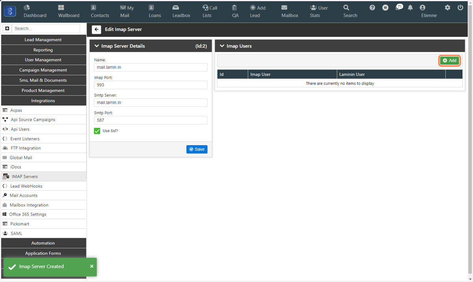Sort by Id column header

[233, 74]
